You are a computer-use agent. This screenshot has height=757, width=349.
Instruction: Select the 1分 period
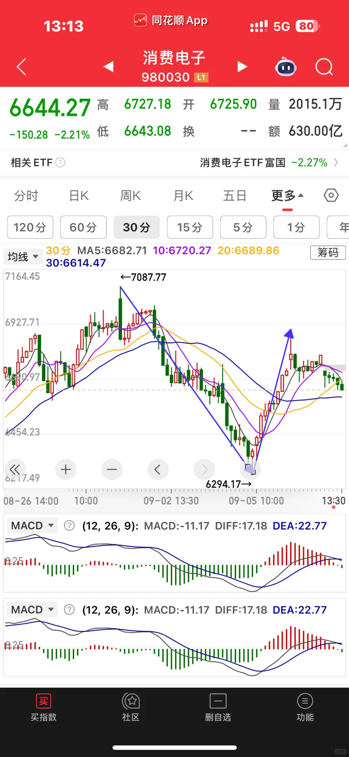tap(296, 227)
